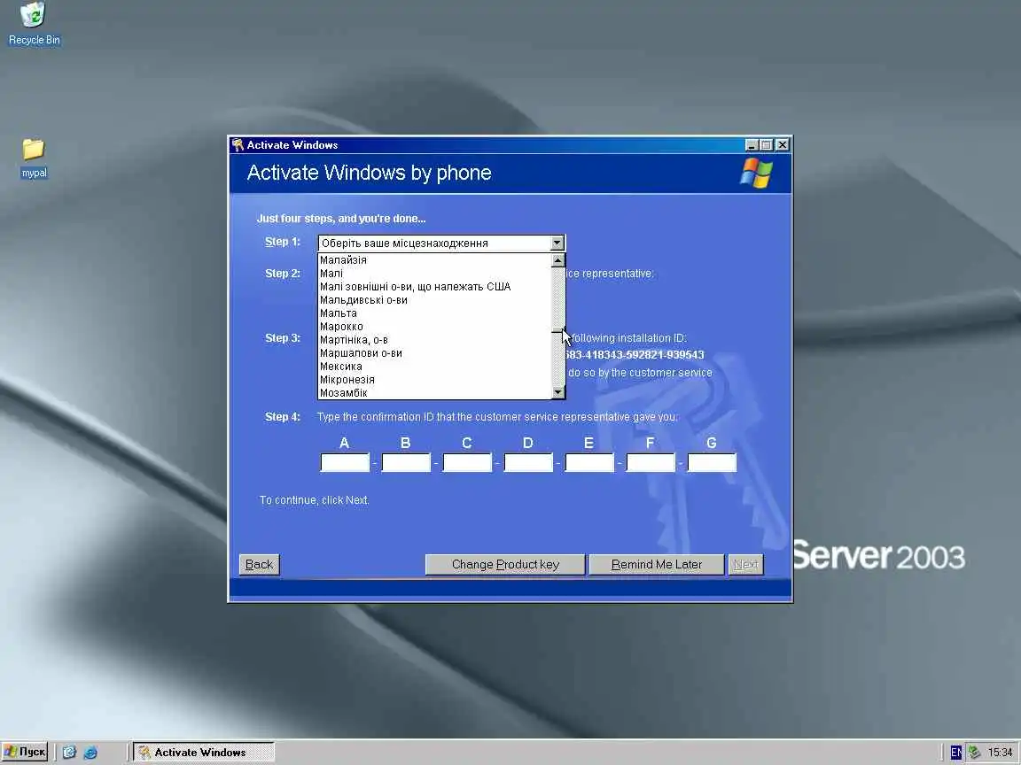Focus confirmation ID field D
1021x765 pixels.
click(528, 462)
